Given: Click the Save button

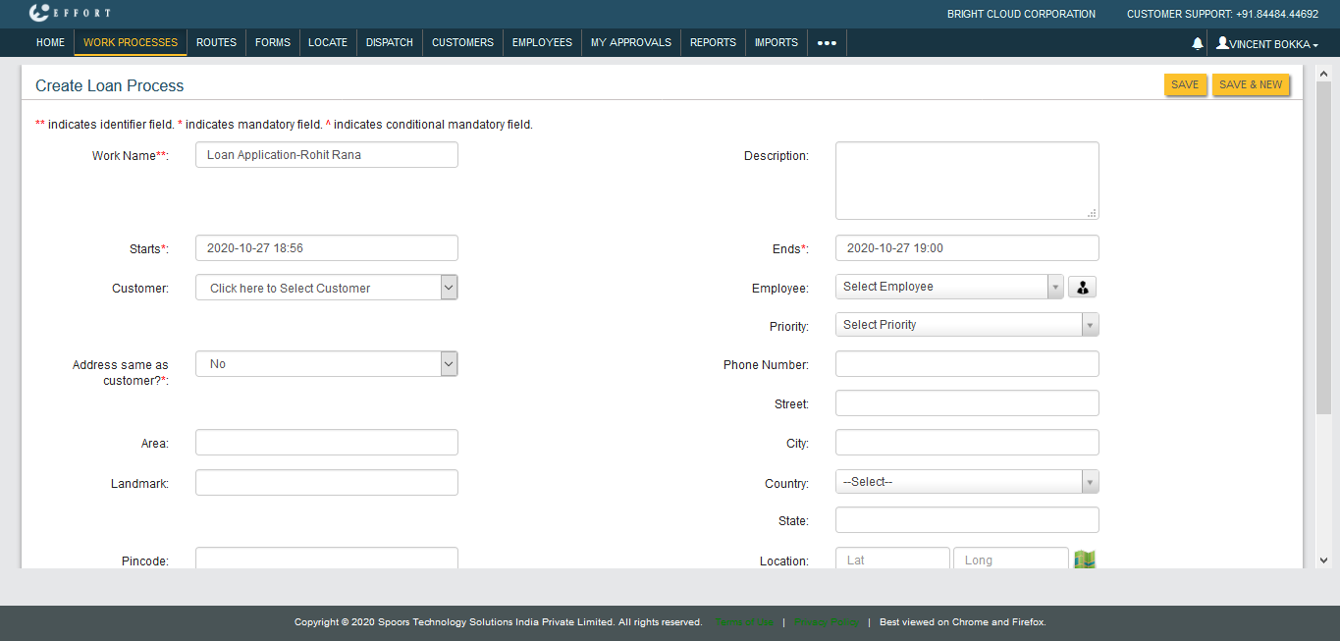Looking at the screenshot, I should tap(1185, 85).
